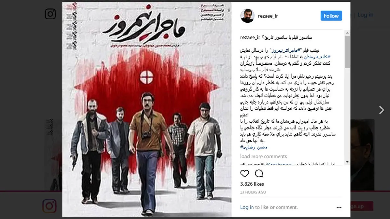This screenshot has height=219, width=390.
Task: Open the Instagram logo at top left
Action: (x=50, y=14)
